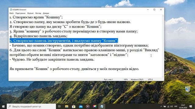Screen dimensions: 195x109
Task: Open the Action Center notifications icon
Action: pyautogui.click(x=191, y=106)
